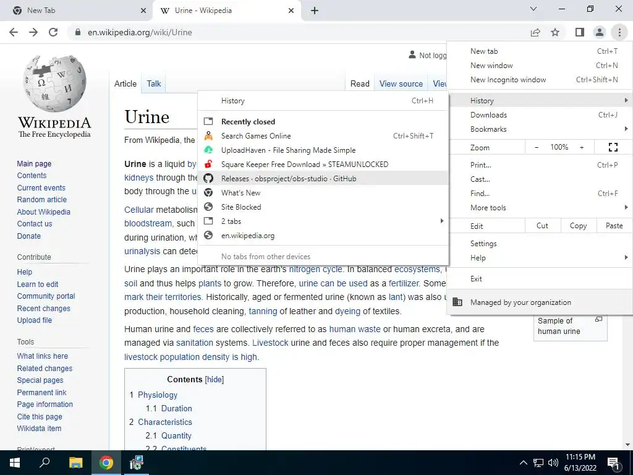
Task: Hide the Contents box
Action: click(x=214, y=379)
